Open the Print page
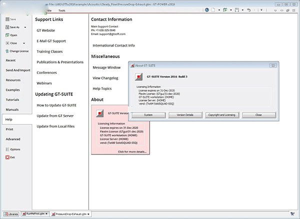 click(x=9, y=129)
